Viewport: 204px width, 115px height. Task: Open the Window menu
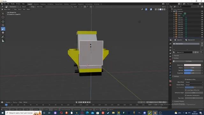tap(18, 4)
